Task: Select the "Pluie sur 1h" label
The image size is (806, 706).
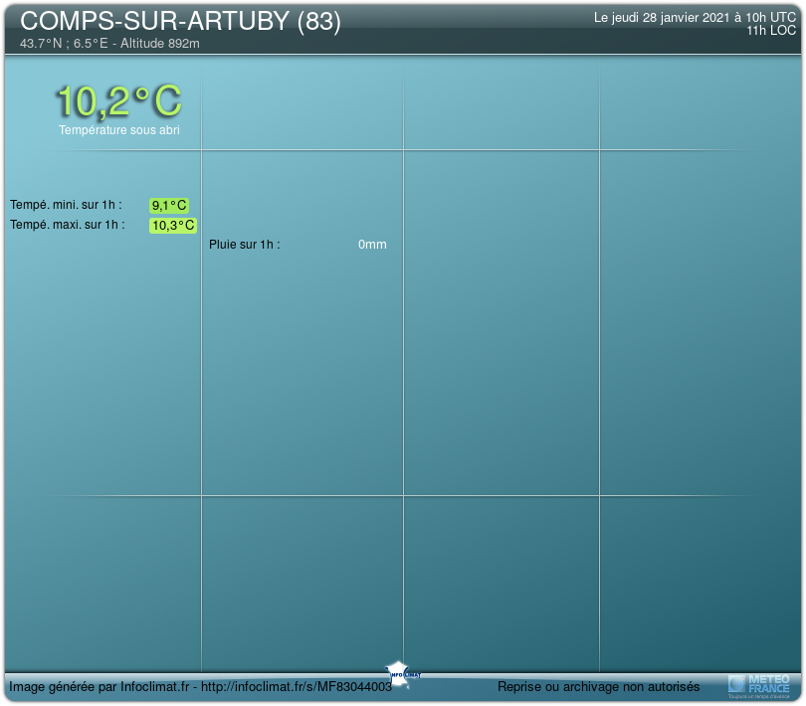Action: point(244,245)
